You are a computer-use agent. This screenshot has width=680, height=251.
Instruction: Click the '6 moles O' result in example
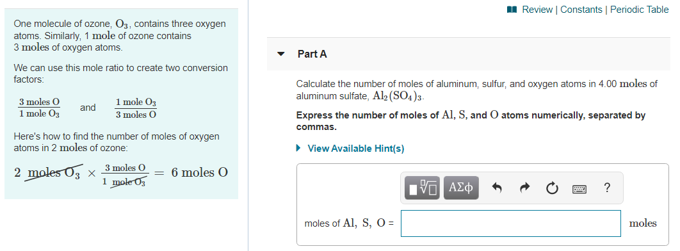[200, 172]
